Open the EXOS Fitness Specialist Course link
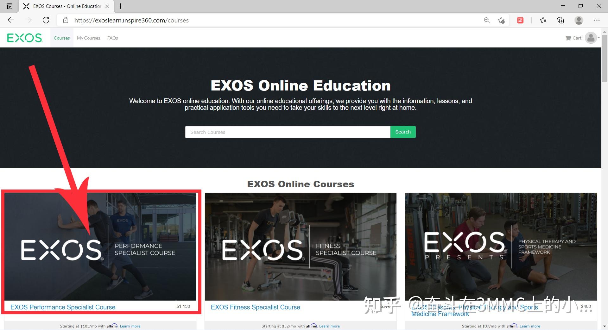This screenshot has width=608, height=330. click(255, 307)
